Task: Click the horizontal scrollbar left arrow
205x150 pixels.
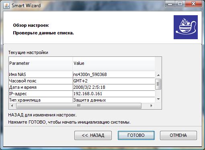Action: (x=12, y=106)
